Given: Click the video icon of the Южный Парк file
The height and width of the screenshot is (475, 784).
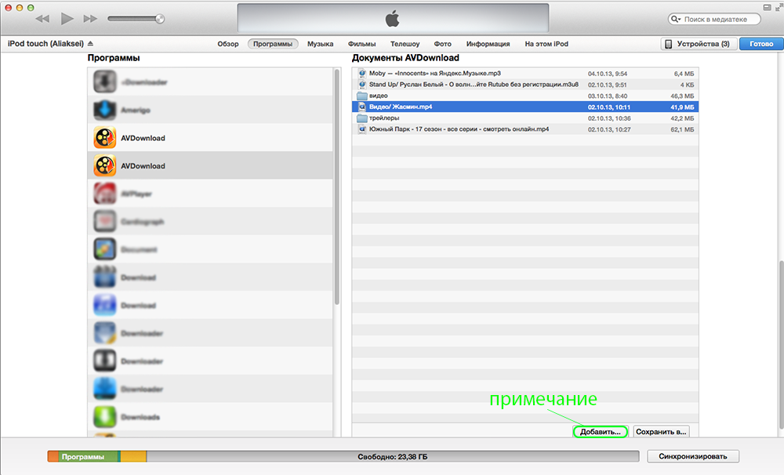Looking at the screenshot, I should pos(362,129).
